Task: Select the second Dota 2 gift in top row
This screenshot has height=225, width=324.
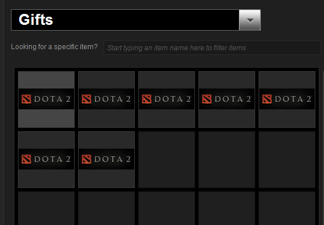Action: (x=106, y=99)
